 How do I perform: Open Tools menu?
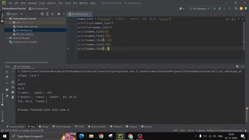tap(68, 3)
